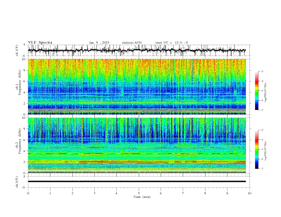The width and height of the screenshot is (281, 217).
Task: Click the ch.2 spectrogram color scale bar
Action: (257, 149)
